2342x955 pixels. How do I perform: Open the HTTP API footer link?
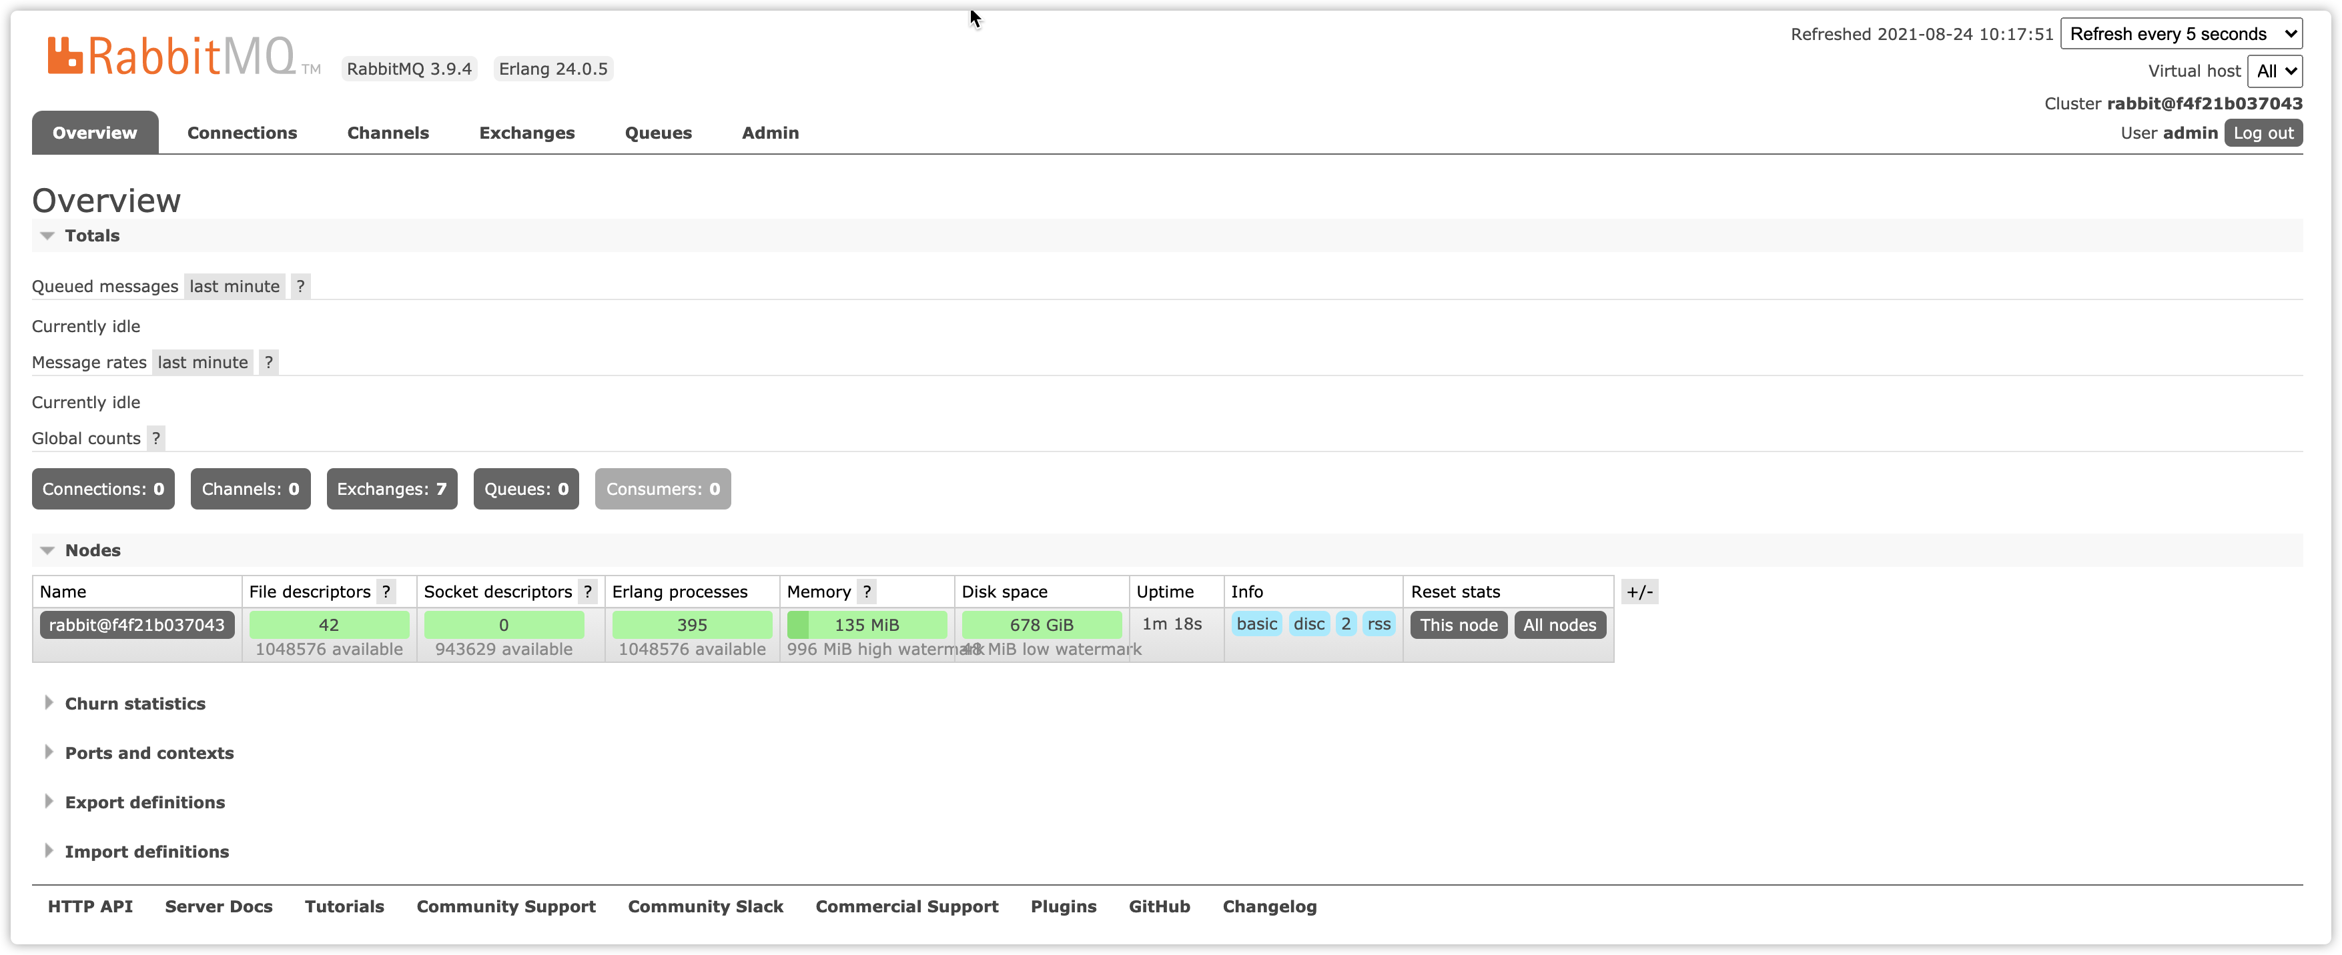click(x=90, y=907)
